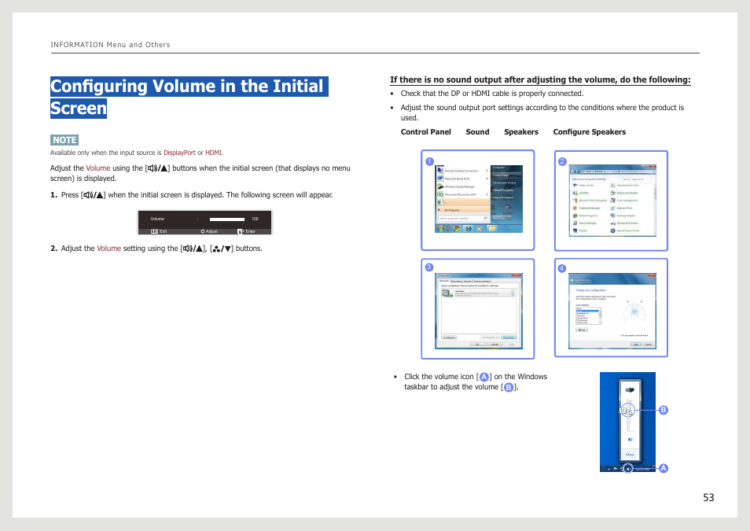This screenshot has width=750, height=531.
Task: Click 'If there is no sound output' heading
Action: coord(540,80)
